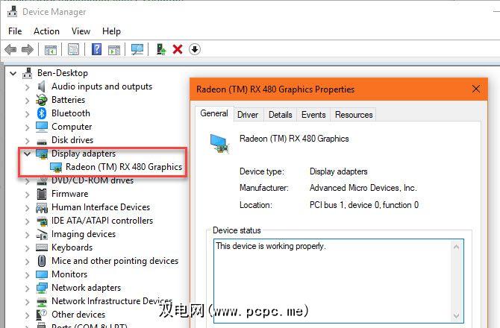Select the Network Infrastructure Devices label
Viewport: 500px width, 328px height.
click(112, 301)
